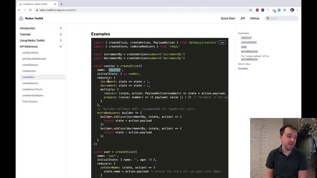This screenshot has width=317, height=178.
Task: Open the Introduction sidebar item
Action: click(28, 28)
